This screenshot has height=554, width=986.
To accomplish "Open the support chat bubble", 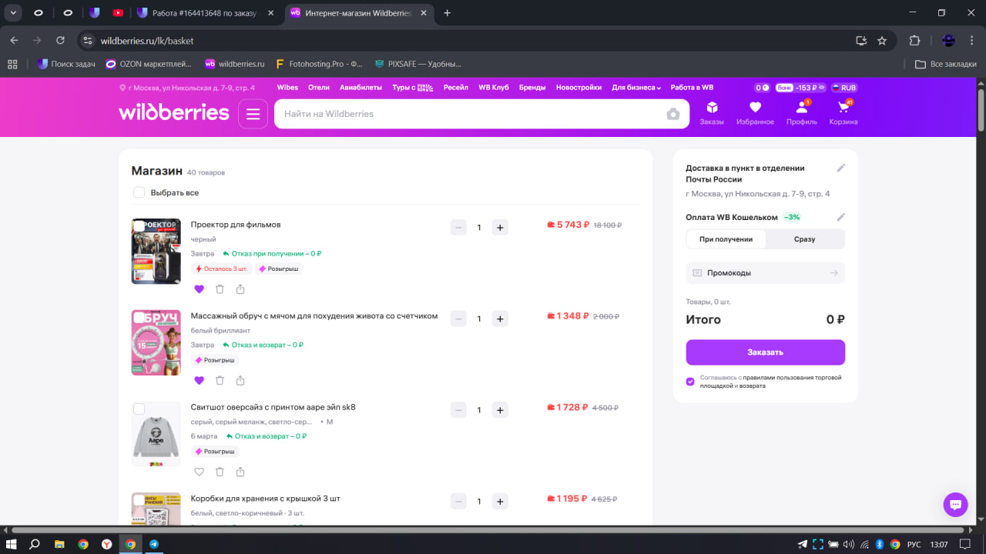I will click(x=955, y=505).
